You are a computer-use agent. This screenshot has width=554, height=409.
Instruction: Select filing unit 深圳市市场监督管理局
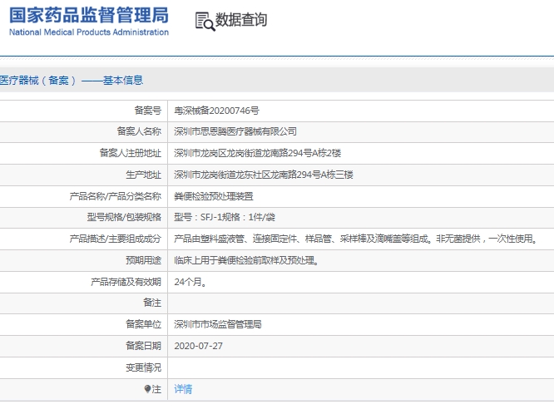pyautogui.click(x=218, y=324)
